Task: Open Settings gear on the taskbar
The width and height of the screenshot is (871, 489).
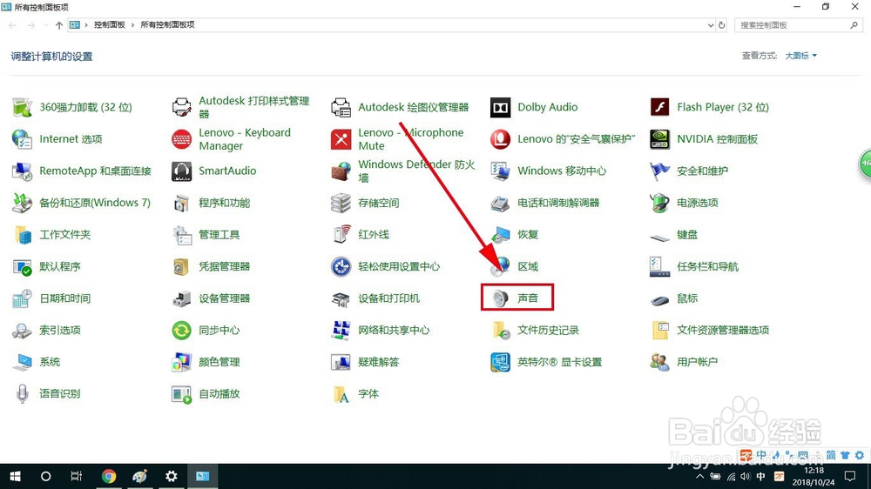Action: click(x=171, y=476)
